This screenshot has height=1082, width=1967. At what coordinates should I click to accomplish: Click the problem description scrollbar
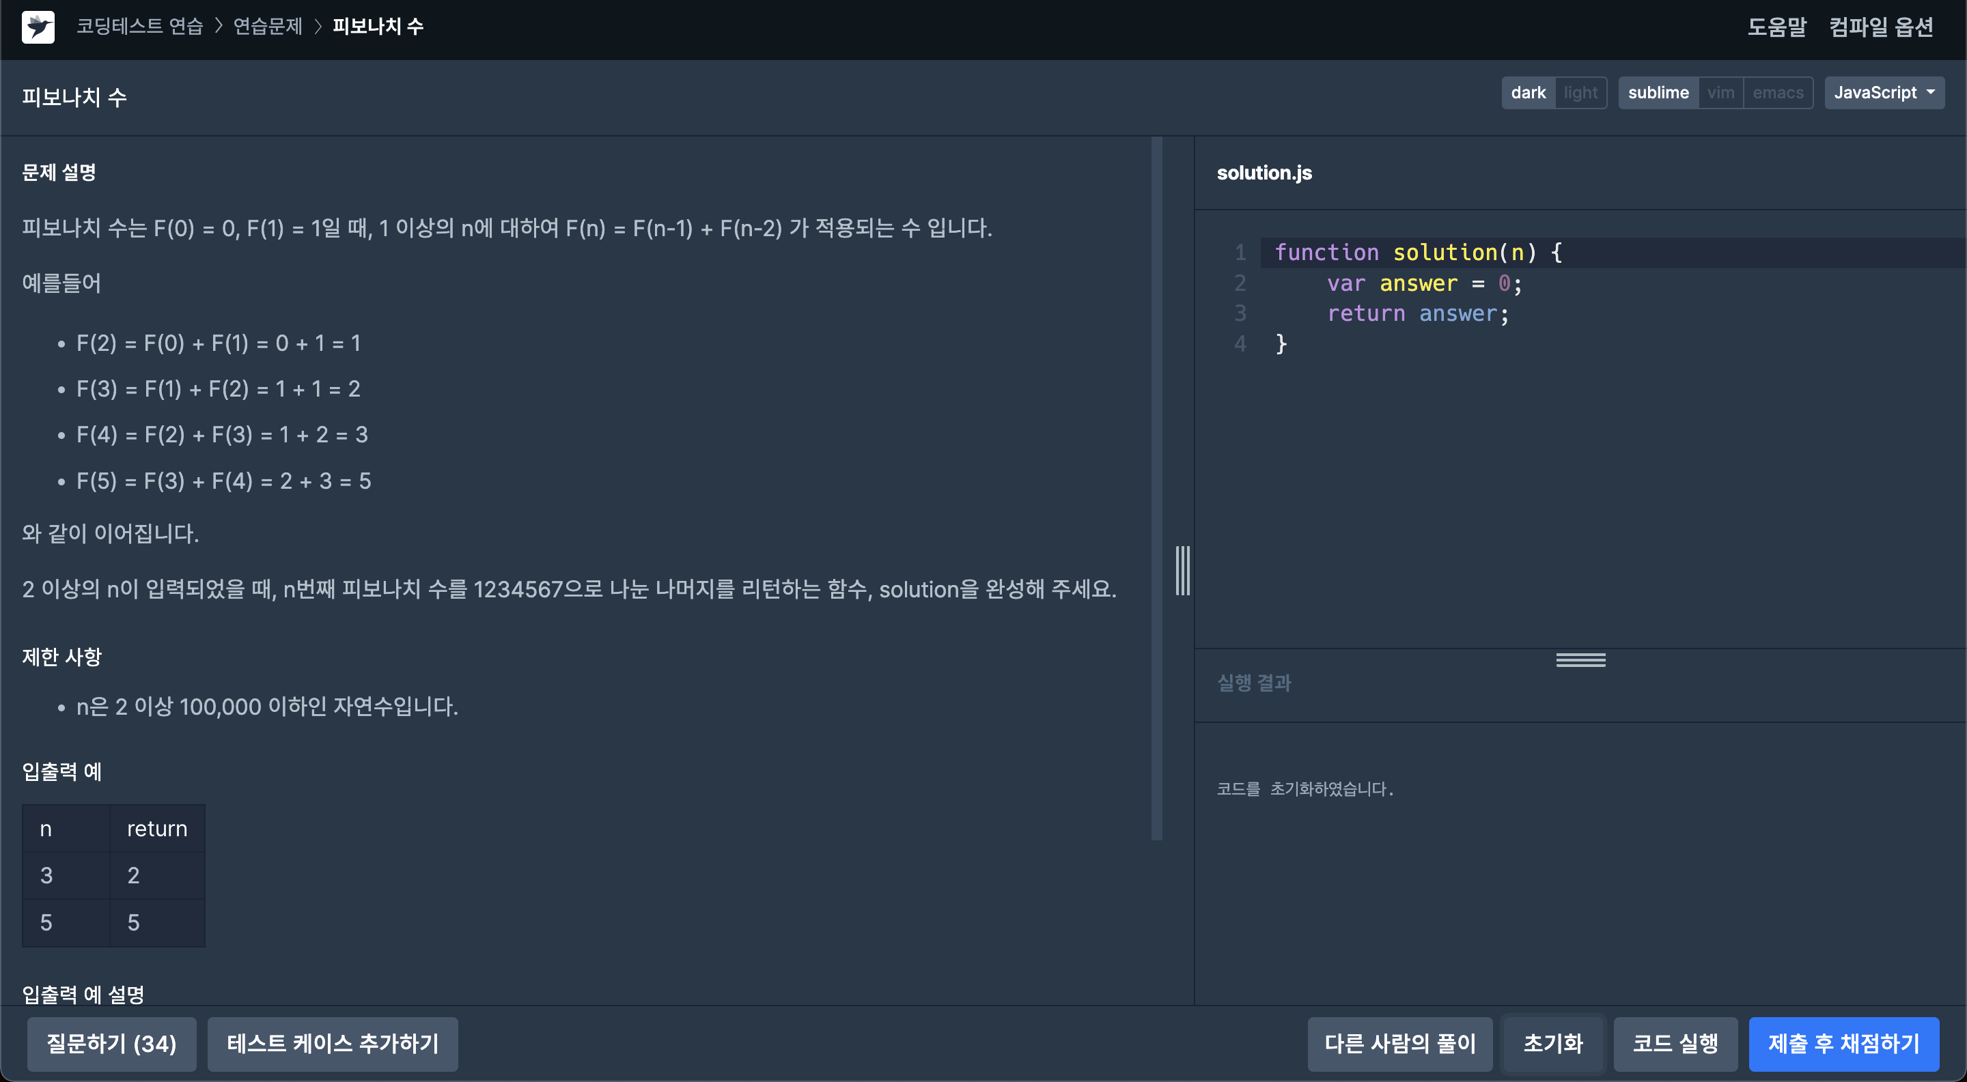click(1156, 488)
